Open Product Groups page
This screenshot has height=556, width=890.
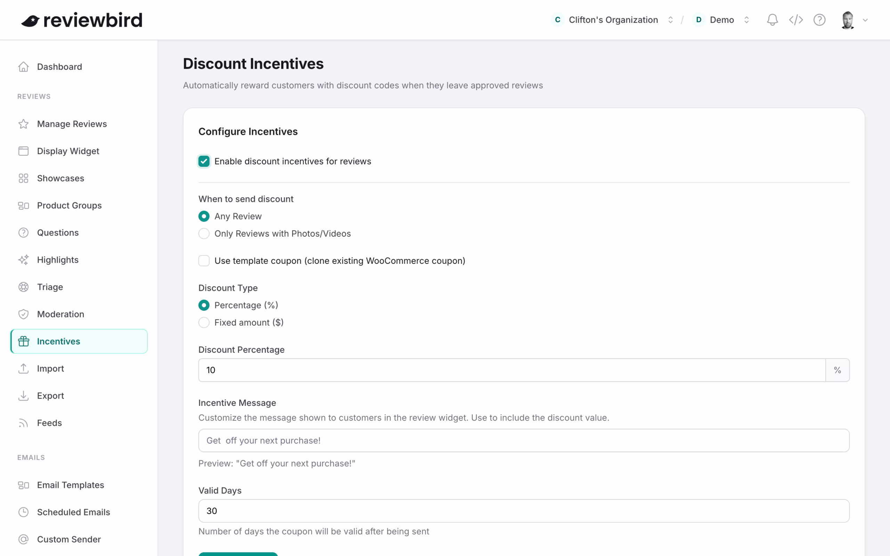[79, 206]
